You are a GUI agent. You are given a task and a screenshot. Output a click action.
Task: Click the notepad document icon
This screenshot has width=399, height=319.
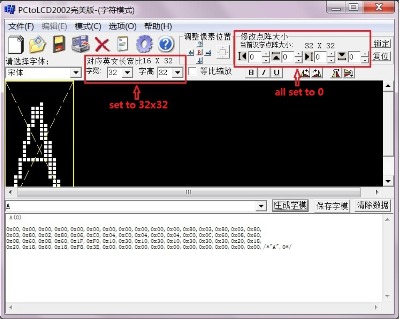click(x=123, y=44)
